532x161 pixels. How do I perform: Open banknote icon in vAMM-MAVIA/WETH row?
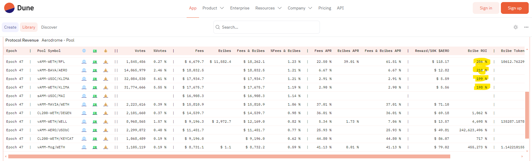[95, 104]
